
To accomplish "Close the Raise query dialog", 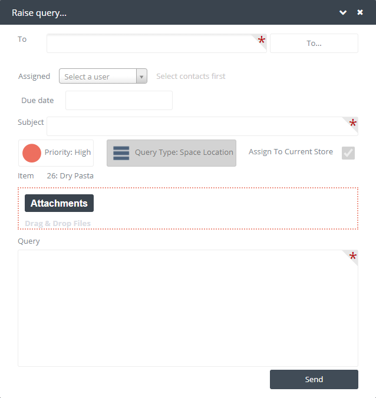I will (360, 12).
